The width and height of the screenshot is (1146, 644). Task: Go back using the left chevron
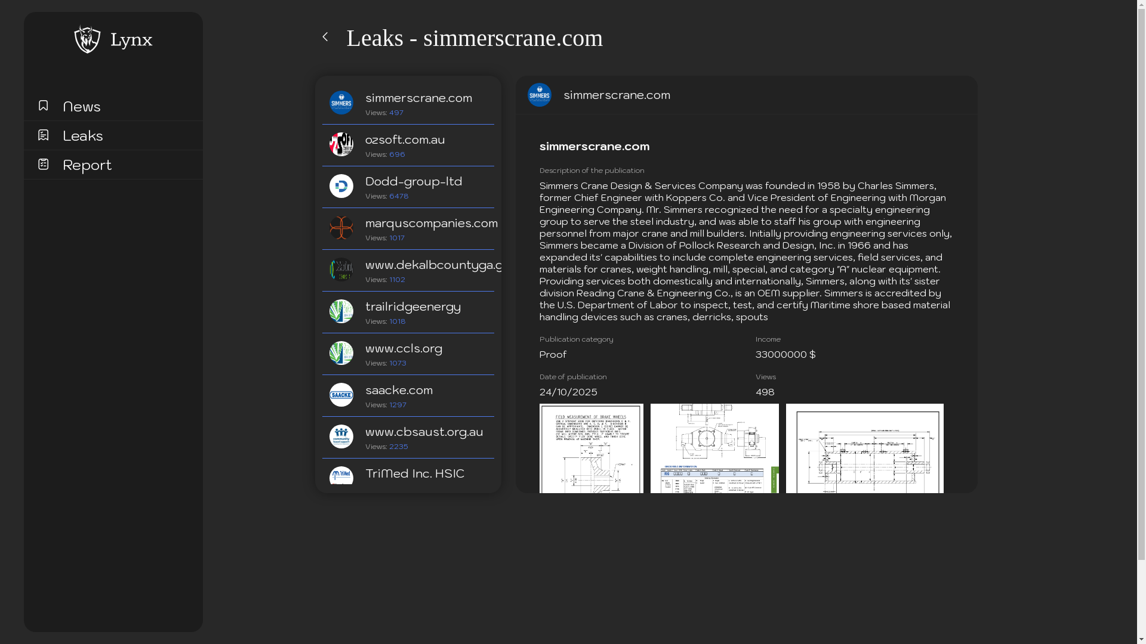[325, 37]
